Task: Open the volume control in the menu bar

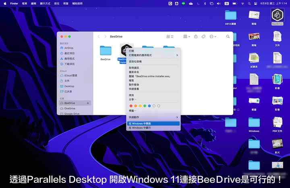Action: [x=219, y=4]
